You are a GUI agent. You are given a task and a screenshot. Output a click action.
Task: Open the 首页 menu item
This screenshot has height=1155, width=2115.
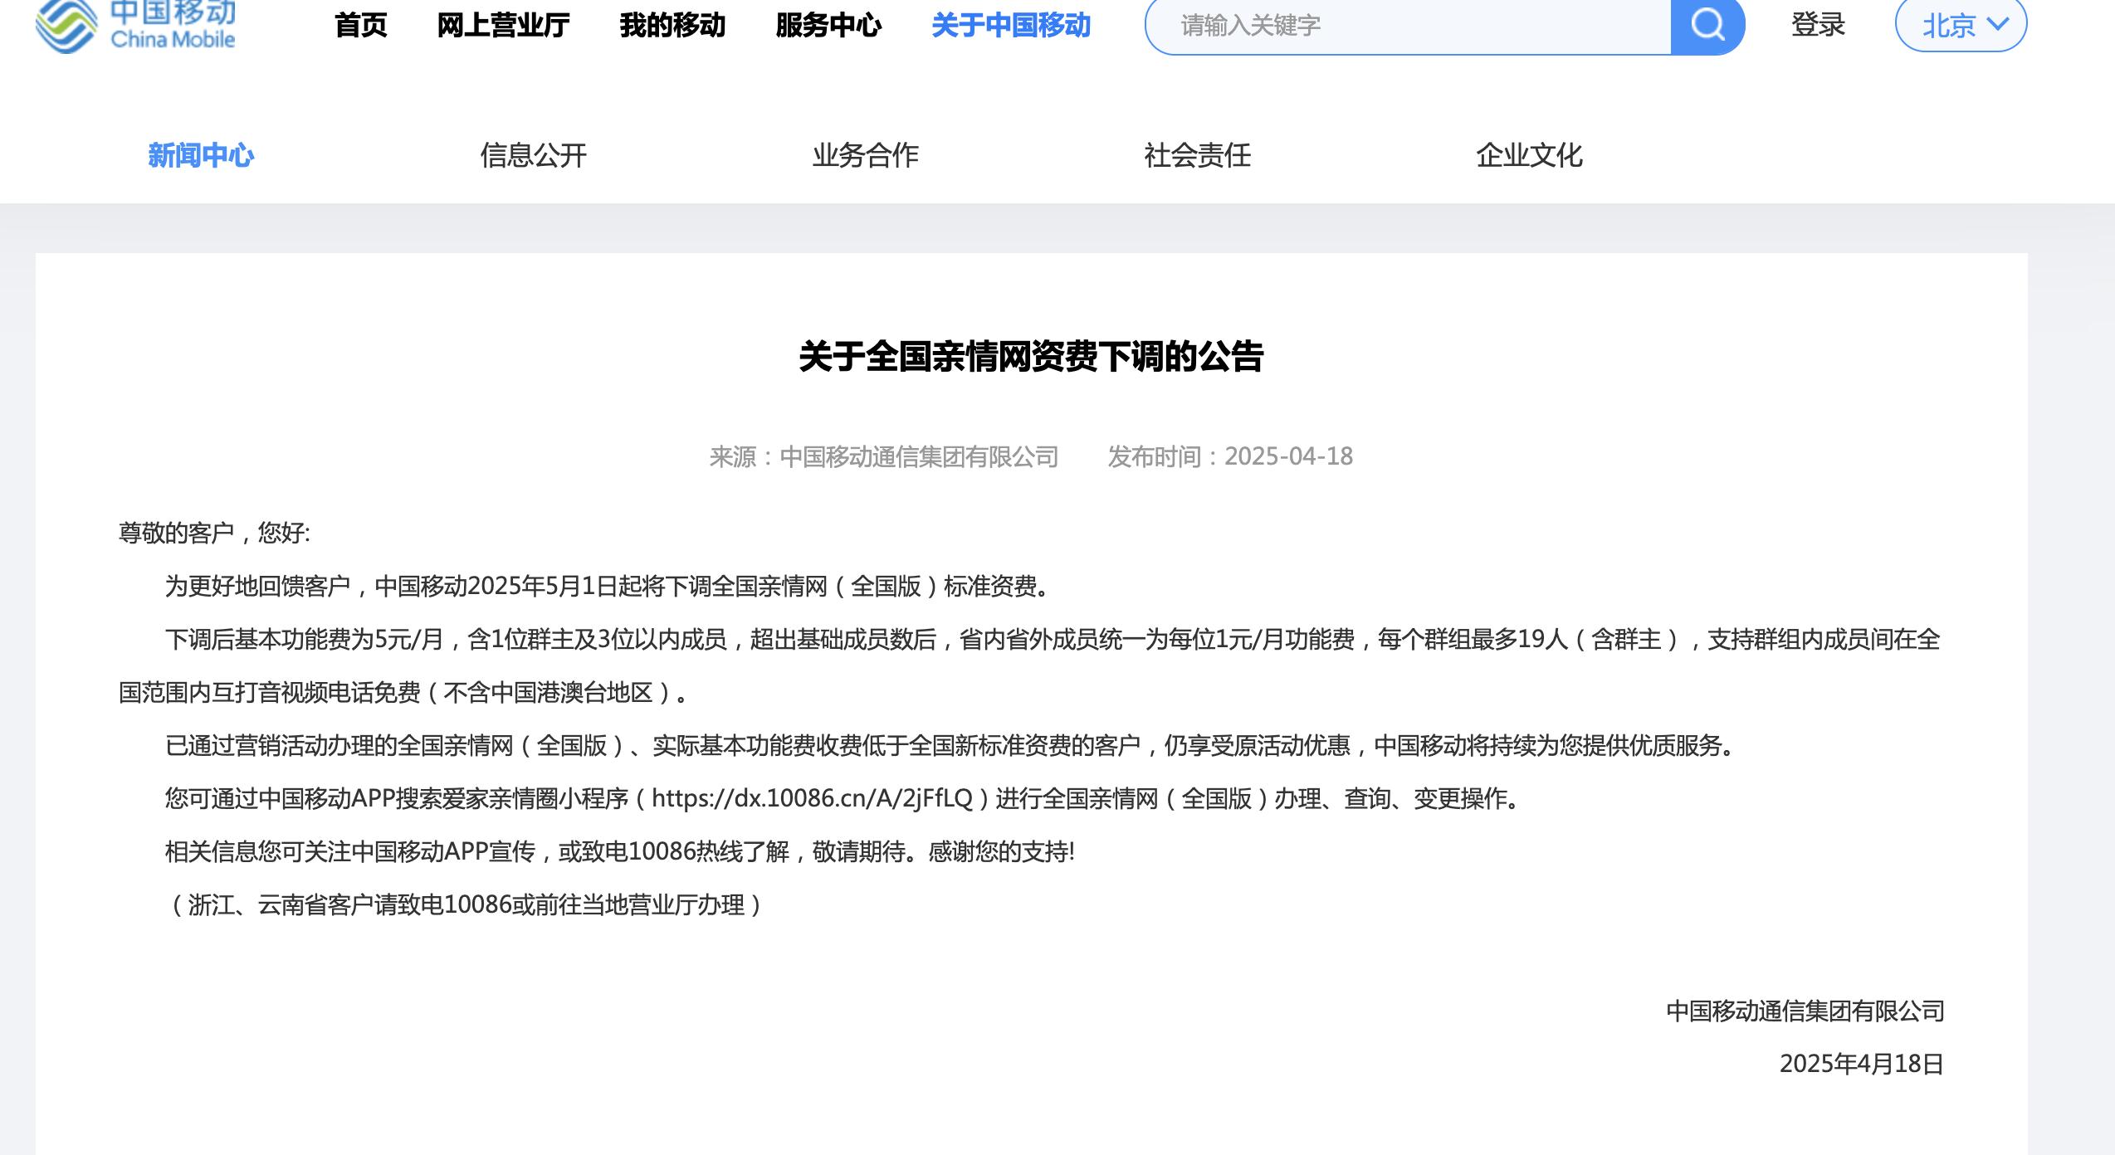[x=361, y=26]
